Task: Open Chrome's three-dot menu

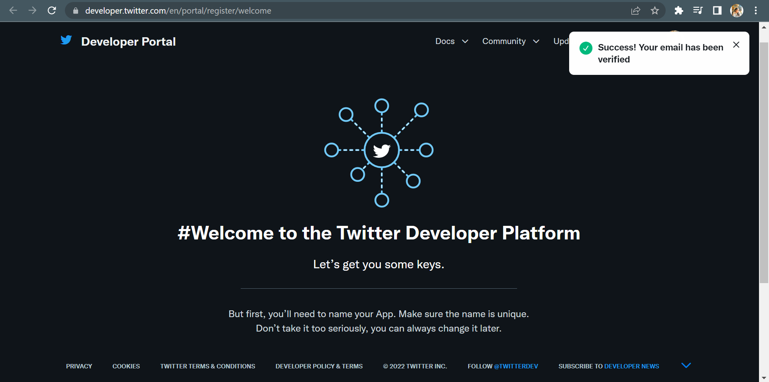Action: point(756,11)
